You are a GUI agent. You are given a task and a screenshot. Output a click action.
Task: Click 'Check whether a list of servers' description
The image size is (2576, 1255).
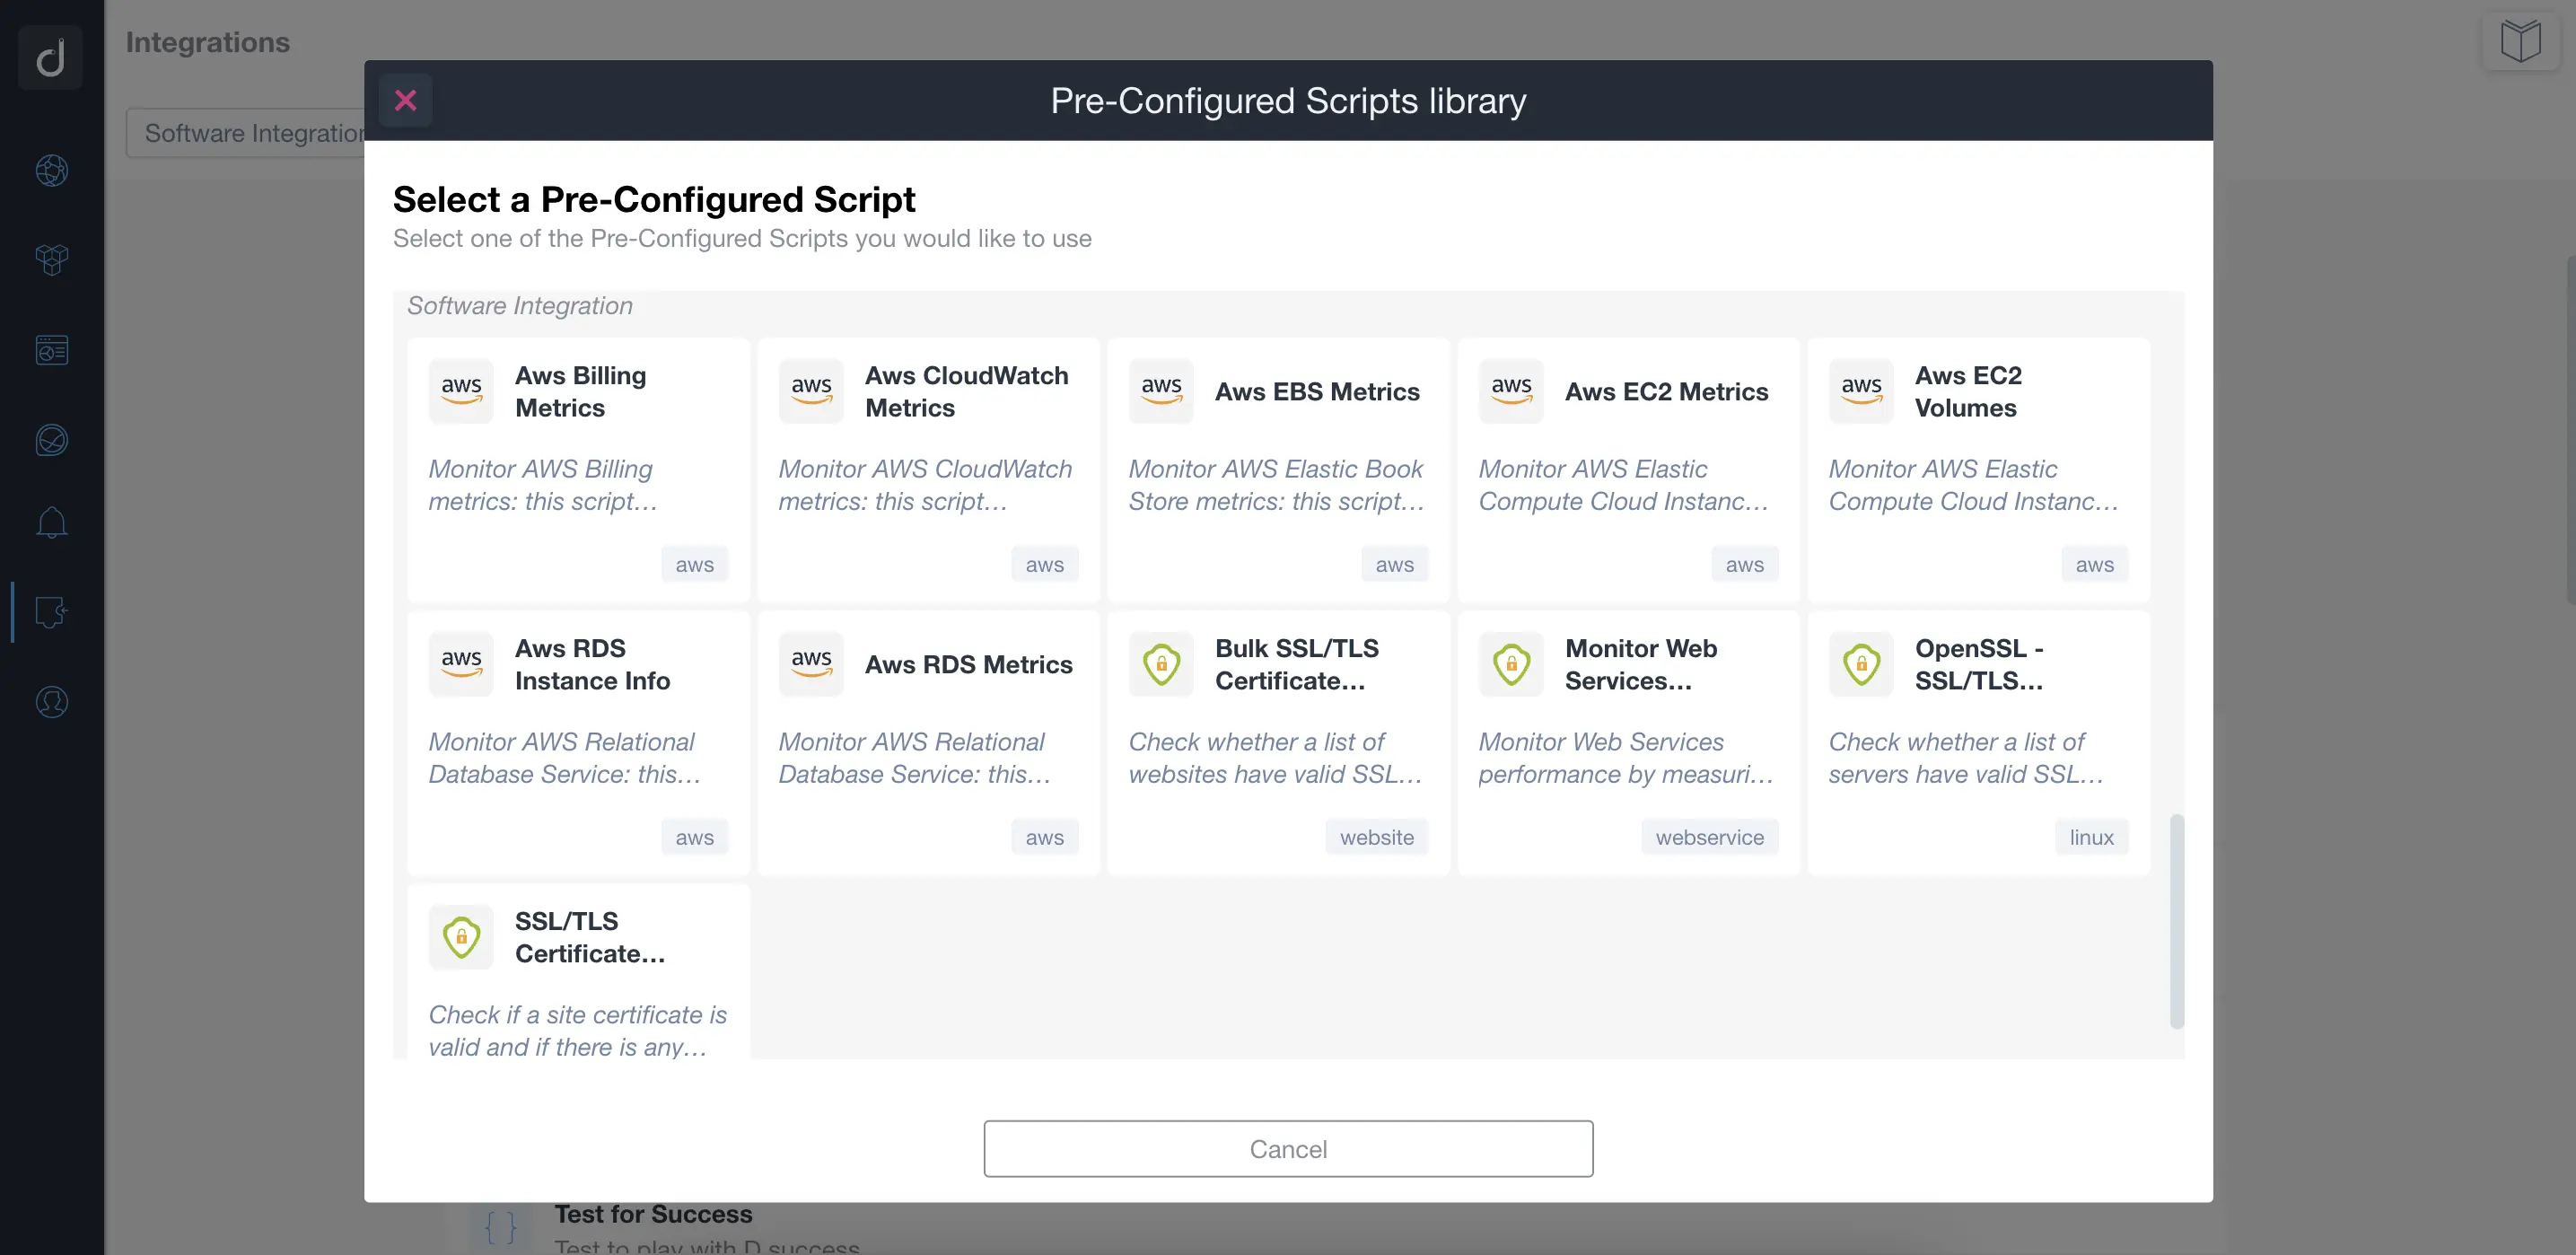pyautogui.click(x=1966, y=758)
